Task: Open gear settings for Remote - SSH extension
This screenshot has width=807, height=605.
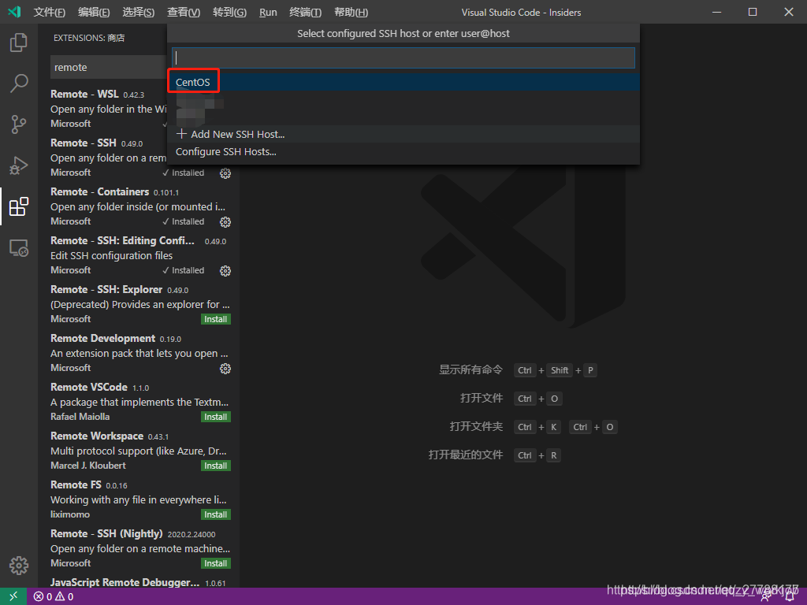Action: pyautogui.click(x=225, y=173)
